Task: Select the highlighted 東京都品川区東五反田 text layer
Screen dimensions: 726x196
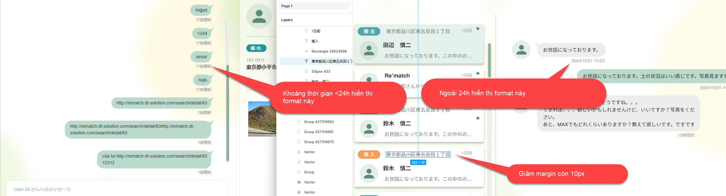Action: click(331, 61)
